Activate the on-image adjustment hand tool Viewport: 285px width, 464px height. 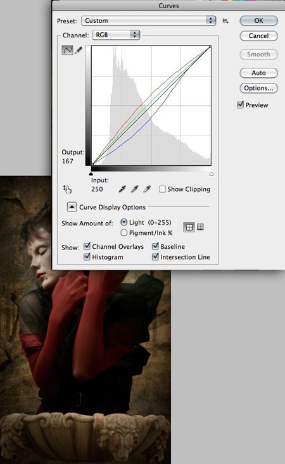pos(68,189)
